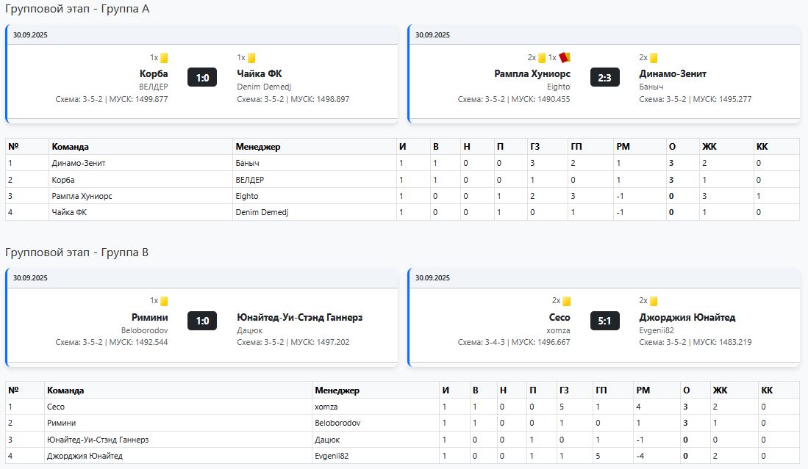Click Рампла Хуниорс' yellow card icon
Screen dimensions: 808x469
pos(542,58)
